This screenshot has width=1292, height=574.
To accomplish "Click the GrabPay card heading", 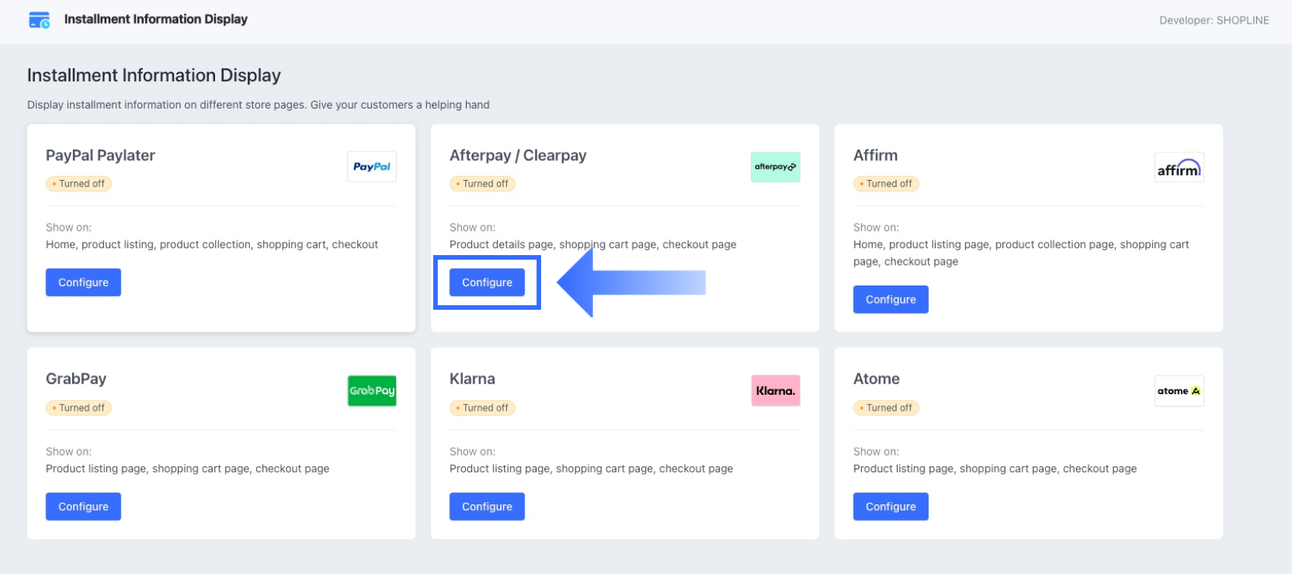I will 76,379.
